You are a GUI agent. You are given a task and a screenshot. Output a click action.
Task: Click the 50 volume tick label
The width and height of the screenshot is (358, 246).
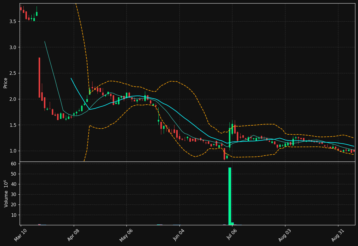14,174
